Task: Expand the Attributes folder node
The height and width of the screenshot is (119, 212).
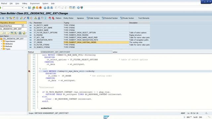Action: click(x=1, y=44)
